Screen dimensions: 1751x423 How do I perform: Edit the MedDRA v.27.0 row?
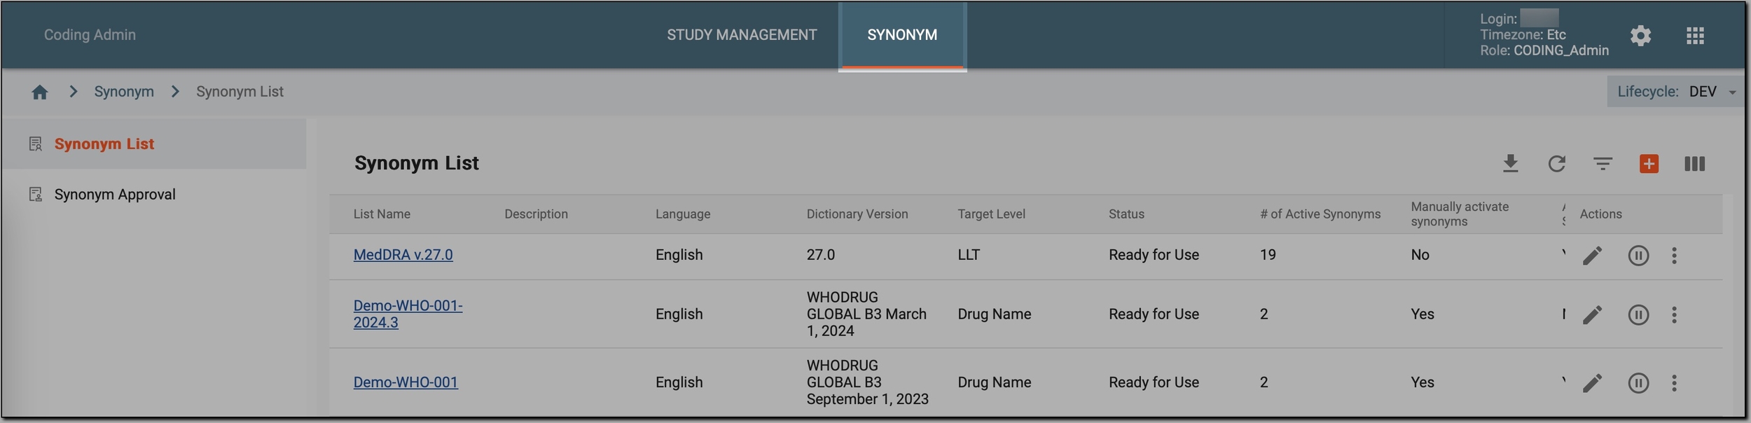[1592, 256]
